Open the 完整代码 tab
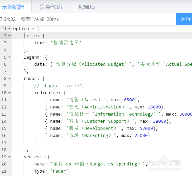Viewport: 192px width, 176px height. click(x=51, y=7)
